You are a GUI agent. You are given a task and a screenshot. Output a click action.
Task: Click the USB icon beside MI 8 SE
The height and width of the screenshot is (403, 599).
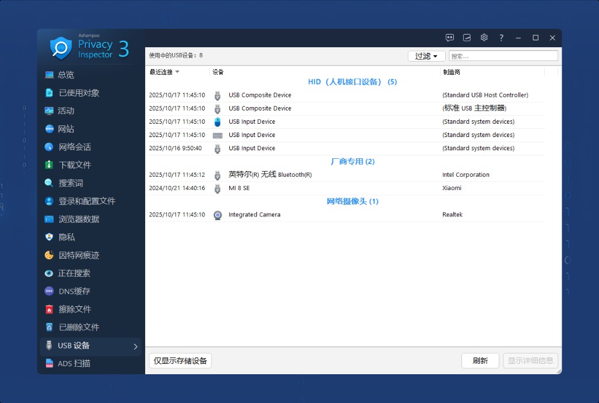(x=218, y=188)
